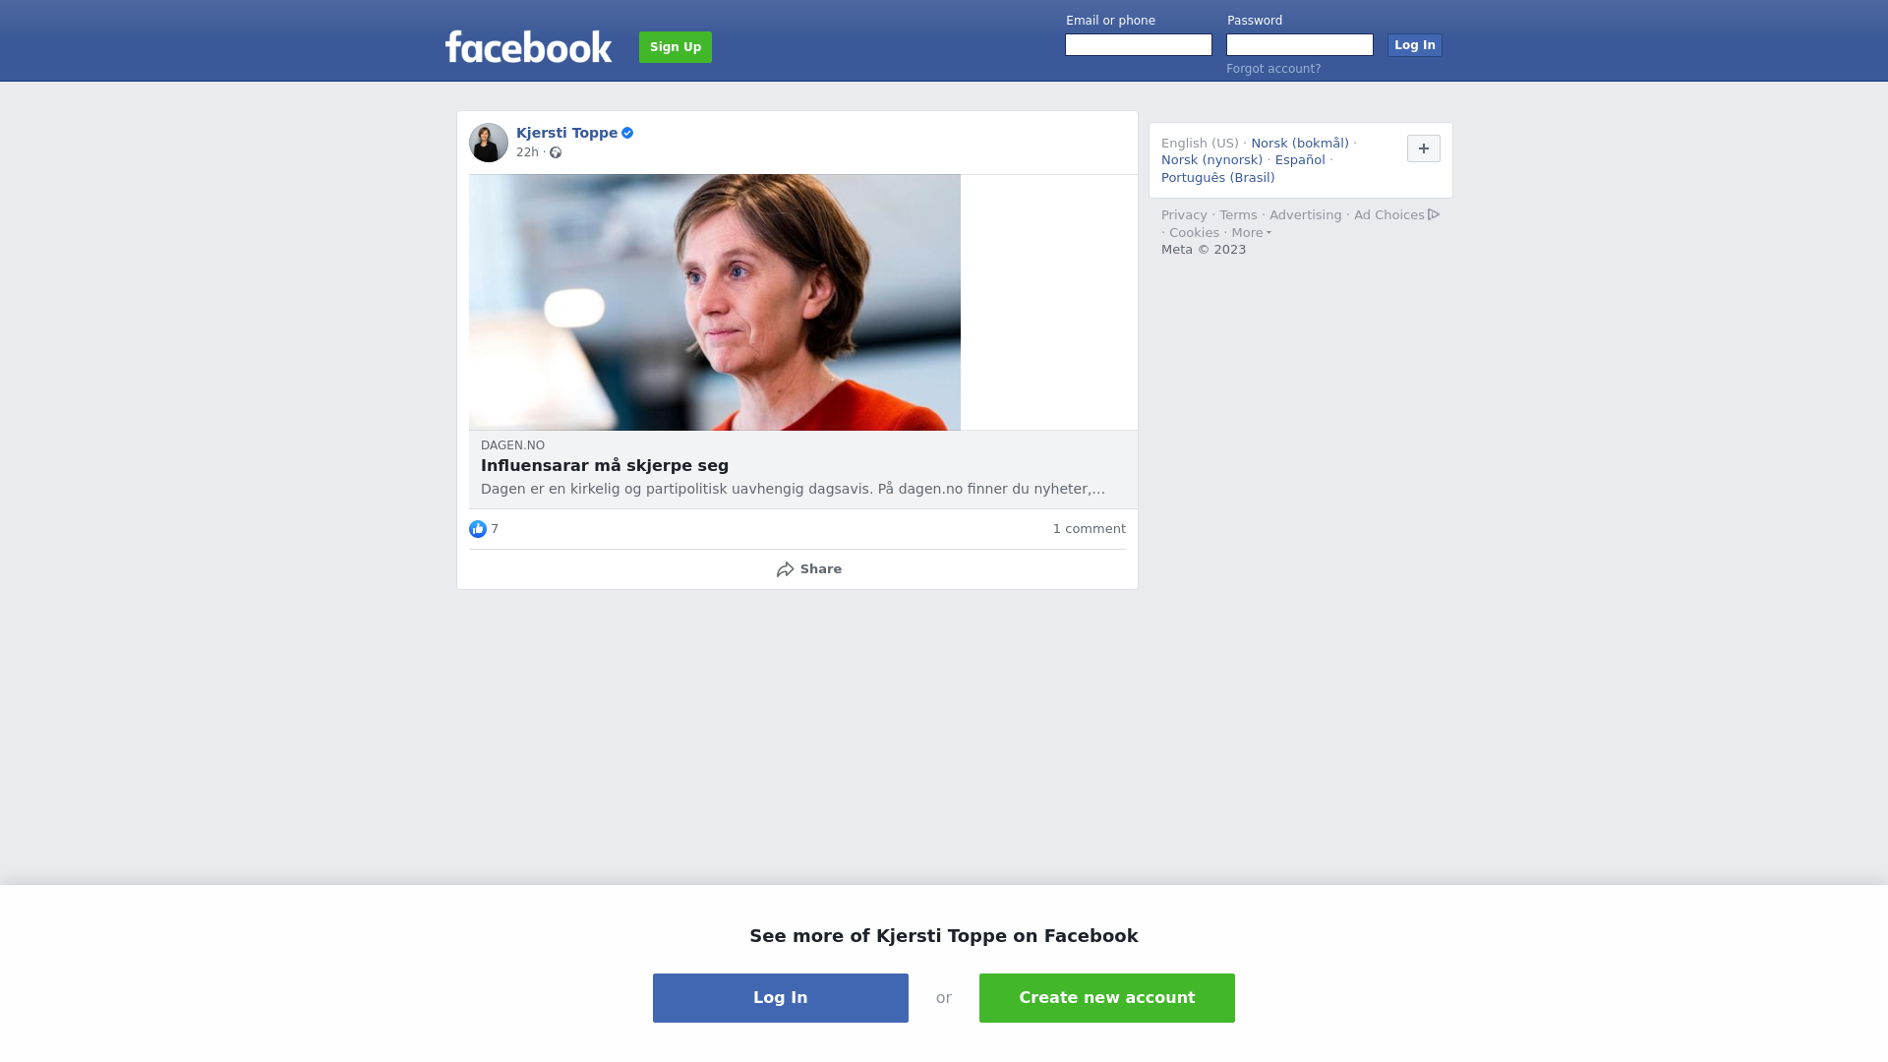Open the 1 comment link
This screenshot has height=1062, width=1888.
pyautogui.click(x=1090, y=529)
